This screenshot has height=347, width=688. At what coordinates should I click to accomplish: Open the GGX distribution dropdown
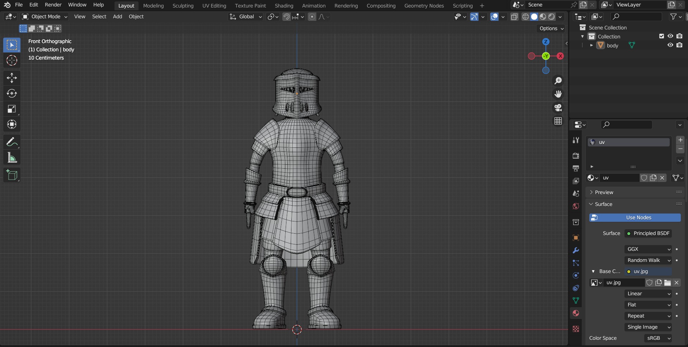pyautogui.click(x=648, y=249)
